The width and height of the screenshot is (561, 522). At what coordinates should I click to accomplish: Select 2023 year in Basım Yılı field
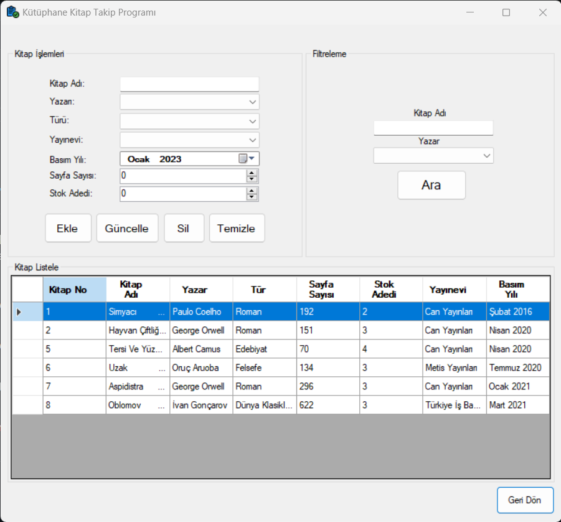[171, 159]
